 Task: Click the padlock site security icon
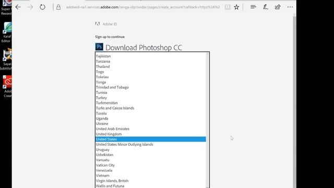[x=58, y=7]
